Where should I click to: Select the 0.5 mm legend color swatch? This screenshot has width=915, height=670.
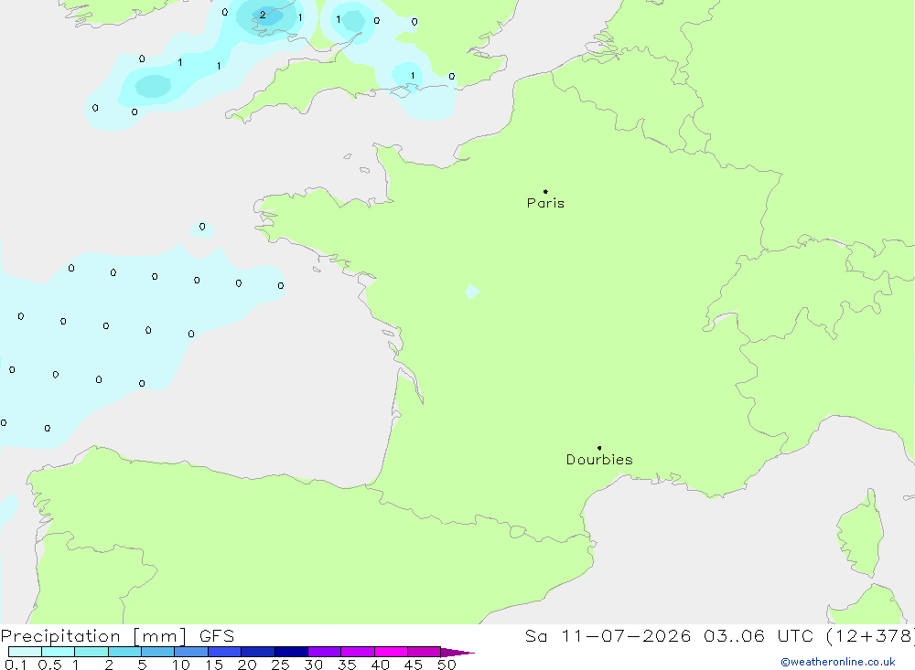coord(59,652)
